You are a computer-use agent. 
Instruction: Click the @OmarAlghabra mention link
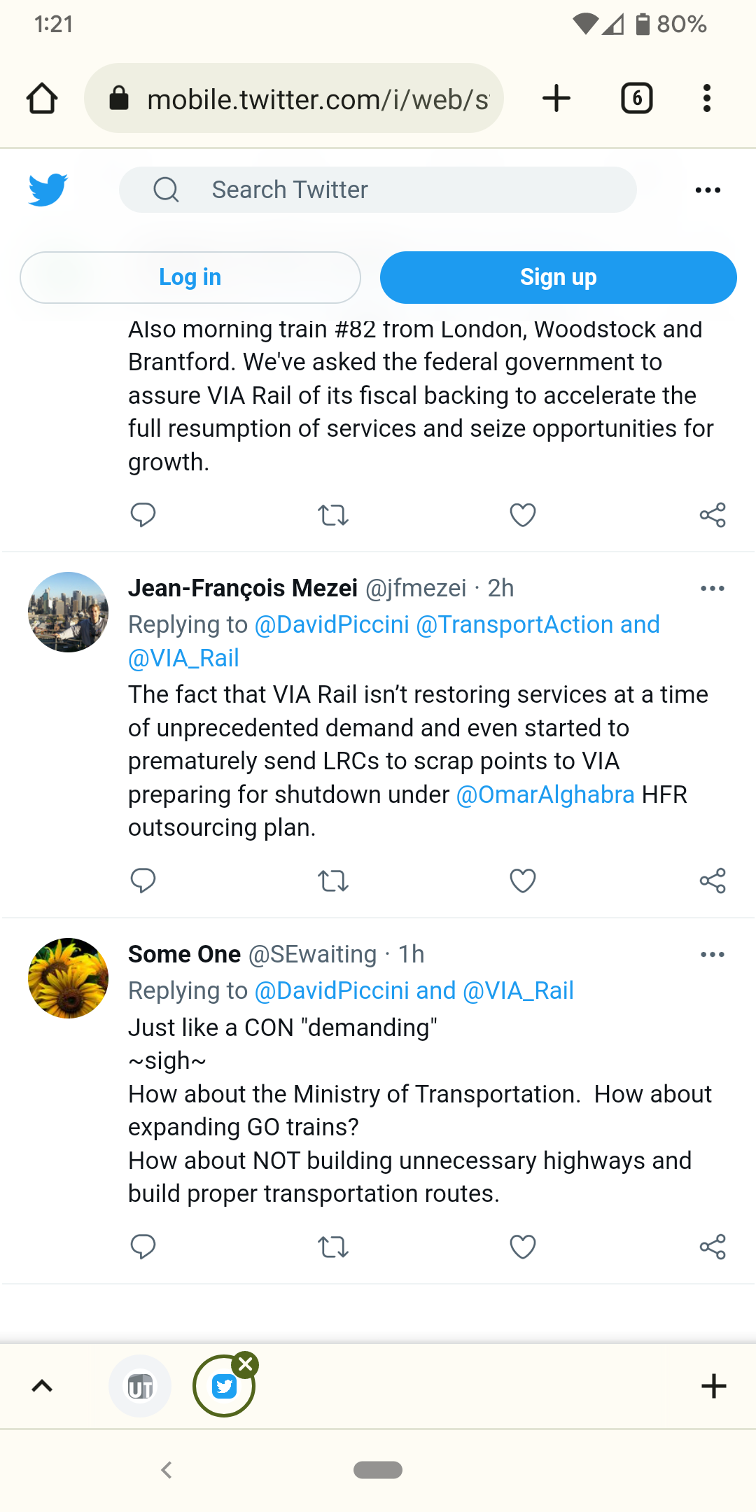point(545,794)
